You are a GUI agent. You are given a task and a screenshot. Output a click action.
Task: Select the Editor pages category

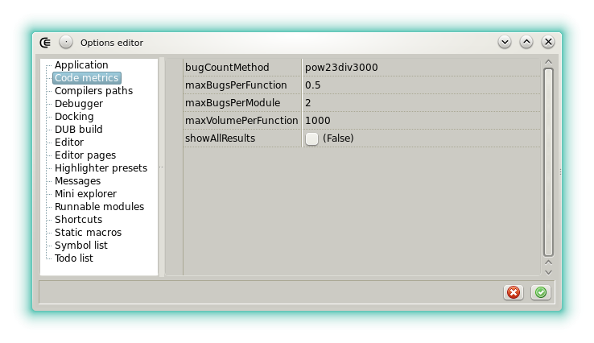(85, 155)
